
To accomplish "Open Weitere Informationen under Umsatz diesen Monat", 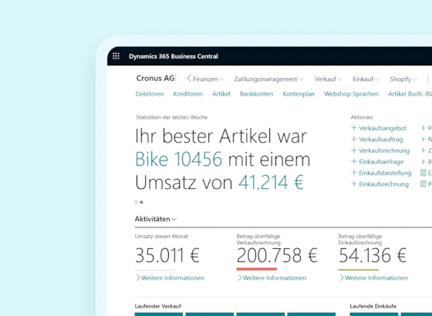I will pyautogui.click(x=170, y=278).
